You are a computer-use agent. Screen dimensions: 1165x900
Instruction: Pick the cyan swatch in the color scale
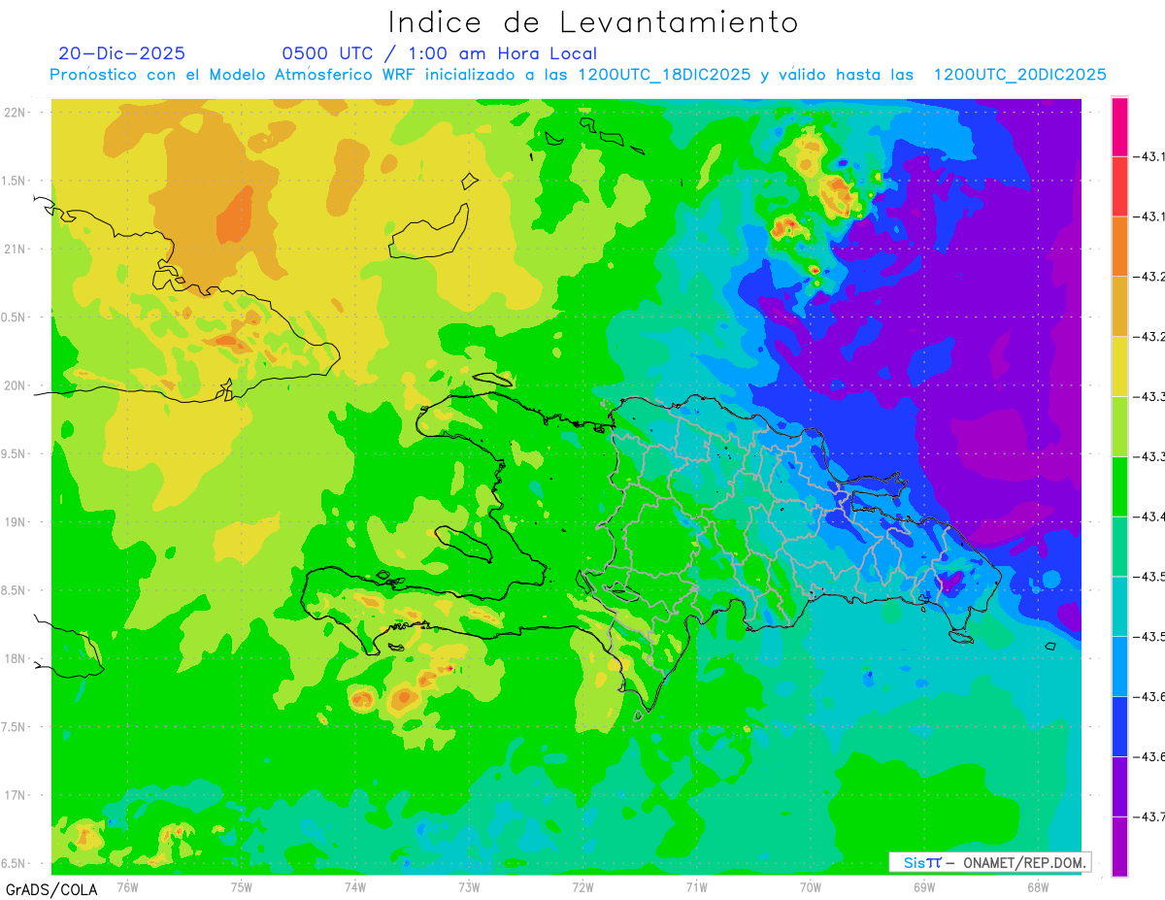pos(1119,607)
